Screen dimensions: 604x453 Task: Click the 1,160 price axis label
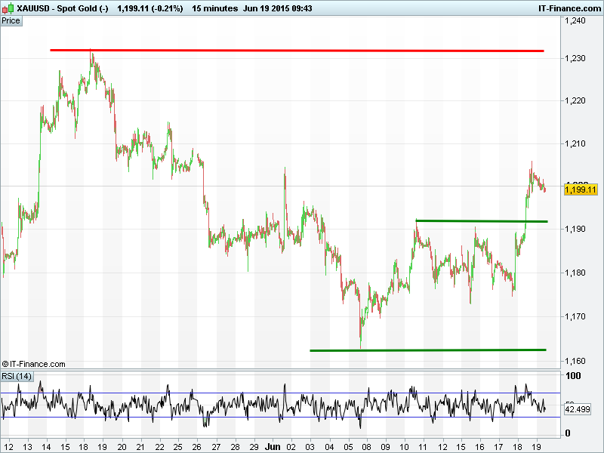[x=575, y=360]
